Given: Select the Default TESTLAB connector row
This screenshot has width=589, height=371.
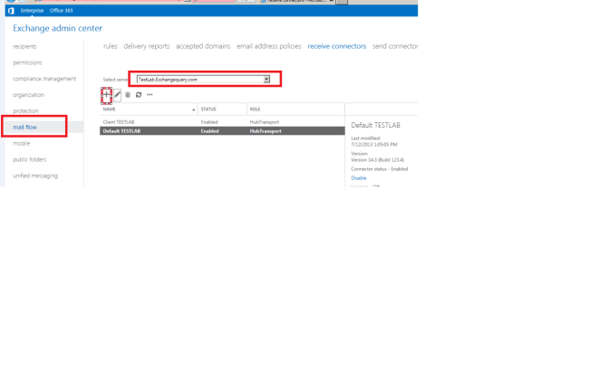Looking at the screenshot, I should pyautogui.click(x=222, y=131).
